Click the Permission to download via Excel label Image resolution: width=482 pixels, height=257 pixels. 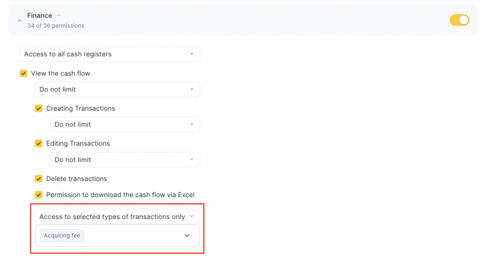pos(120,195)
